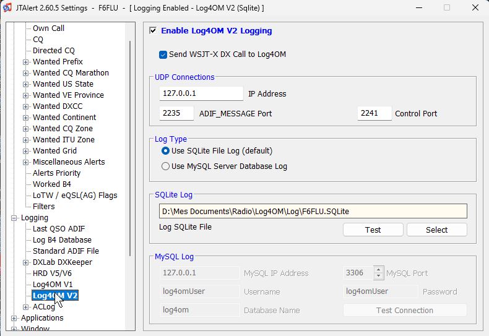Click the Test Connection button

405,311
